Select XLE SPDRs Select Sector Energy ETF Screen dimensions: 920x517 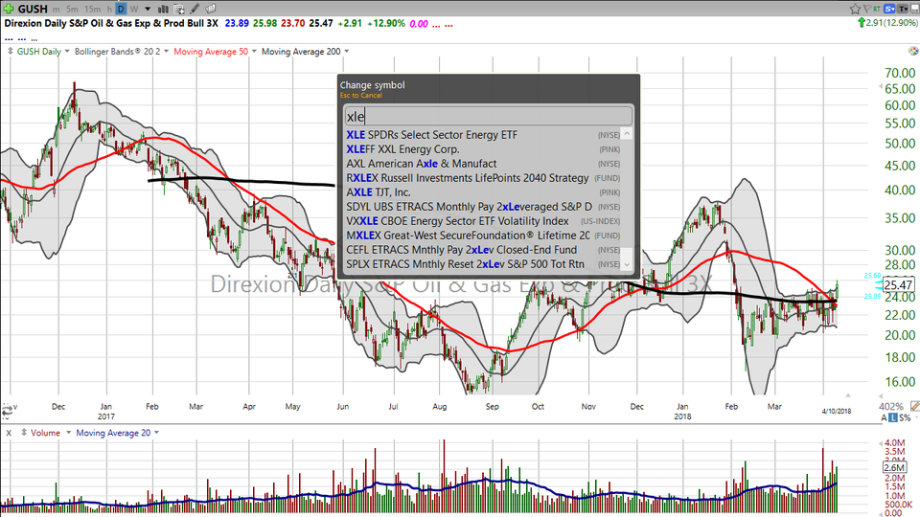click(x=483, y=135)
